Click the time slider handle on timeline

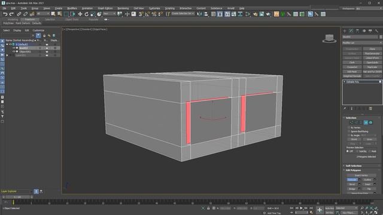point(17,197)
